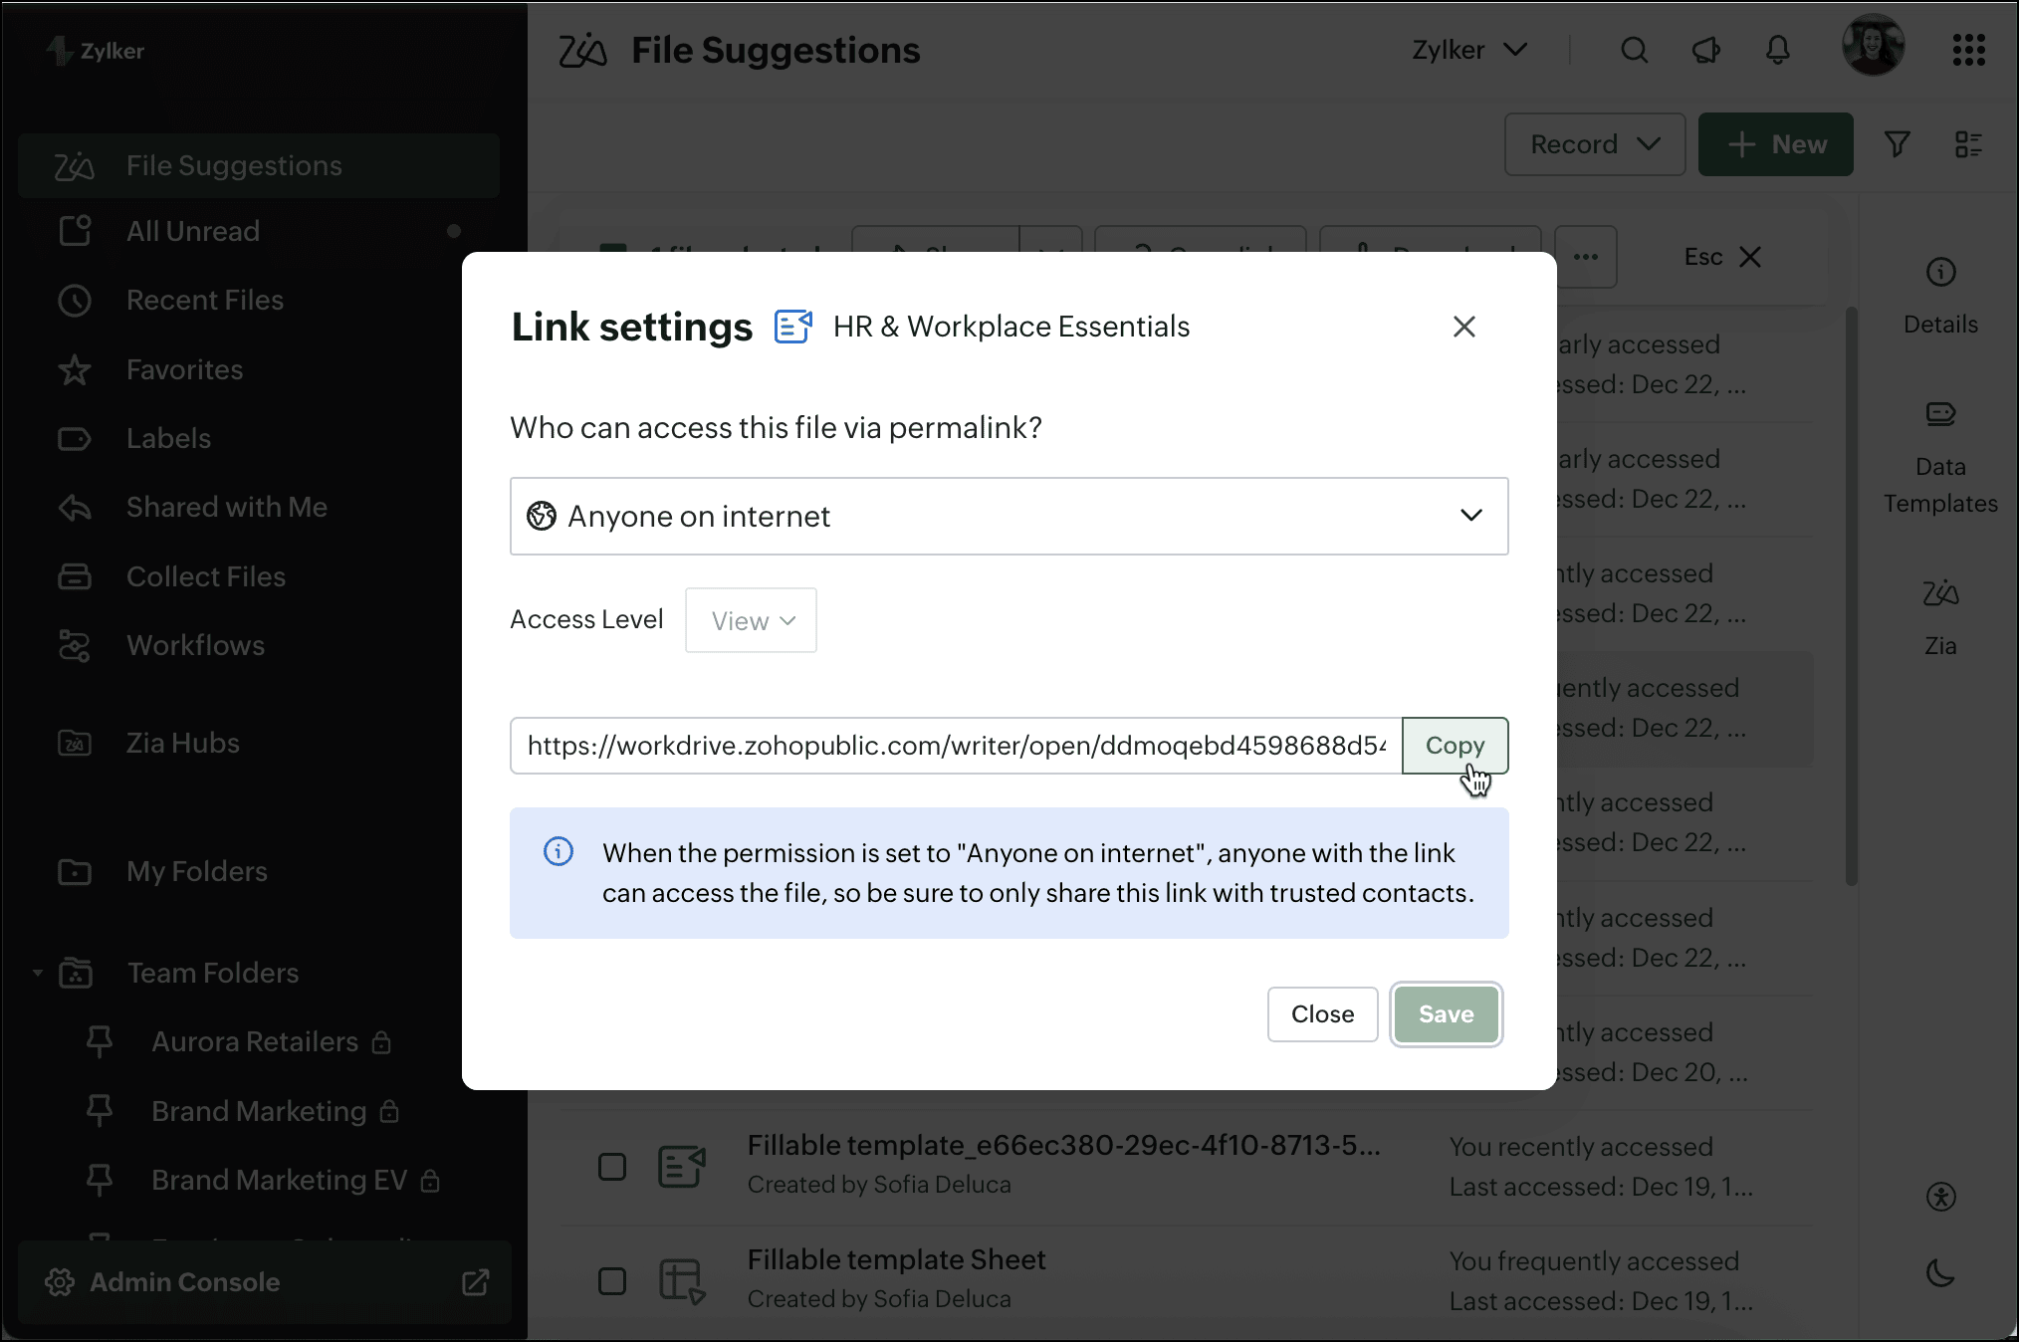Open the apps grid launcher
This screenshot has width=2019, height=1342.
(x=1968, y=51)
